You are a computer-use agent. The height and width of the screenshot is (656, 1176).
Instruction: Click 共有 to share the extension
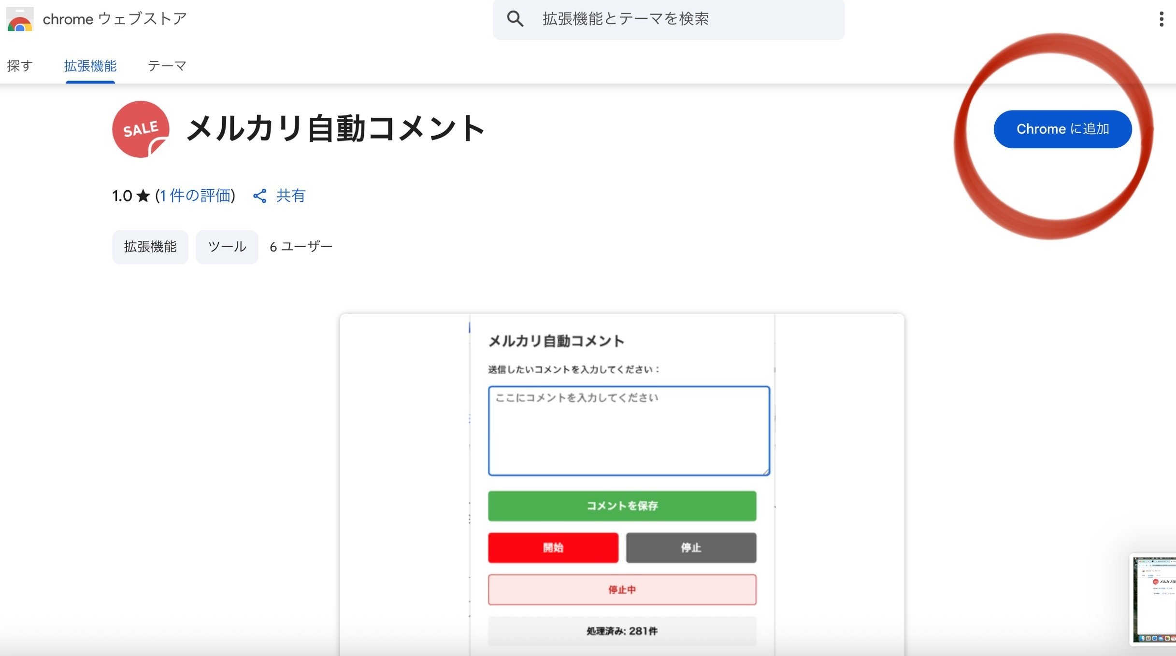[x=289, y=196]
